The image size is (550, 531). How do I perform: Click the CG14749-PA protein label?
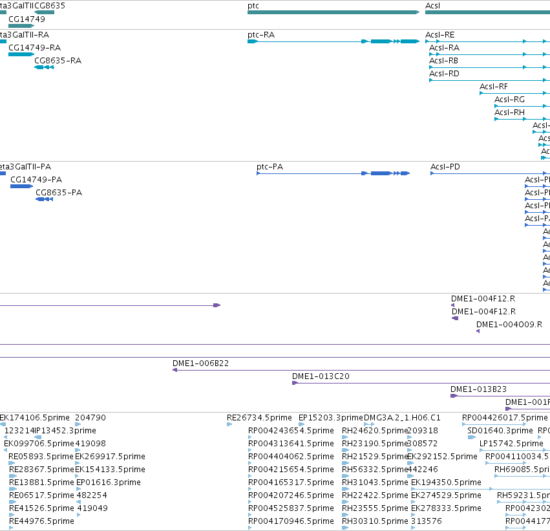point(36,180)
